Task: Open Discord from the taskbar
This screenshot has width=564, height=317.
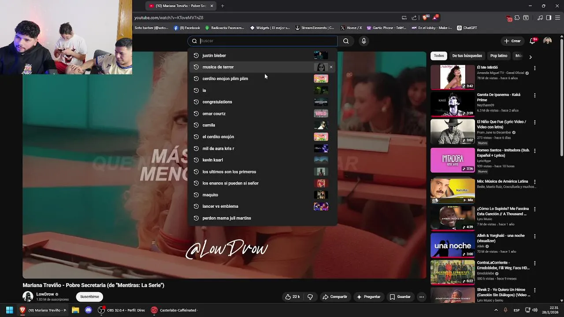Action: (x=88, y=310)
